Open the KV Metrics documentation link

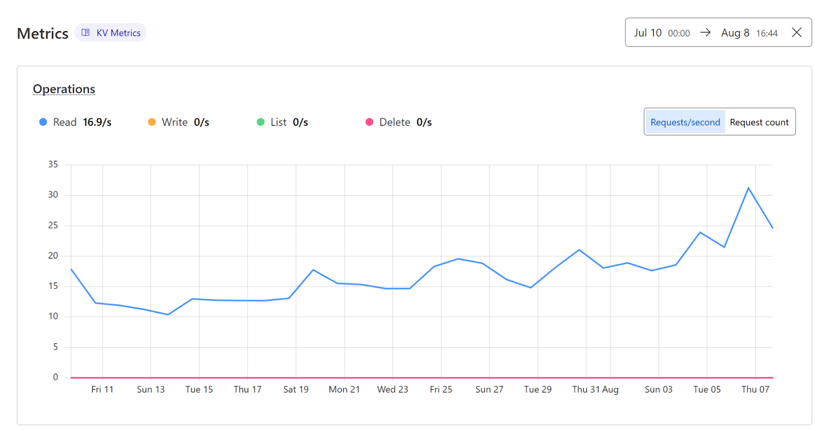(111, 33)
